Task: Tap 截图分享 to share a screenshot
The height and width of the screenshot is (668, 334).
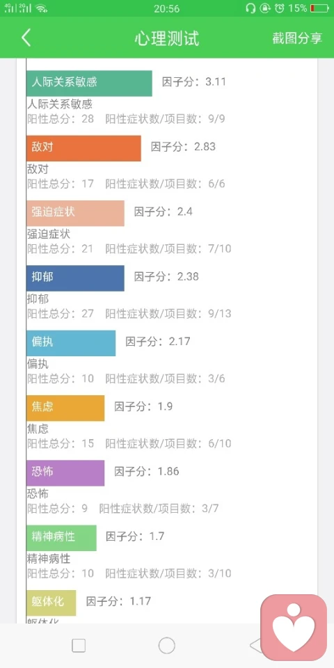Action: click(x=297, y=38)
